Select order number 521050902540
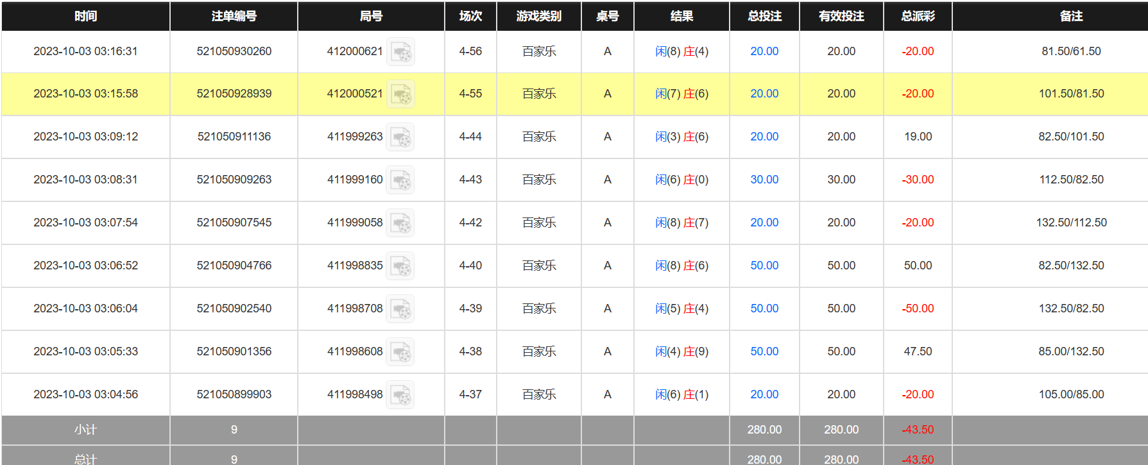This screenshot has width=1148, height=465. point(234,309)
